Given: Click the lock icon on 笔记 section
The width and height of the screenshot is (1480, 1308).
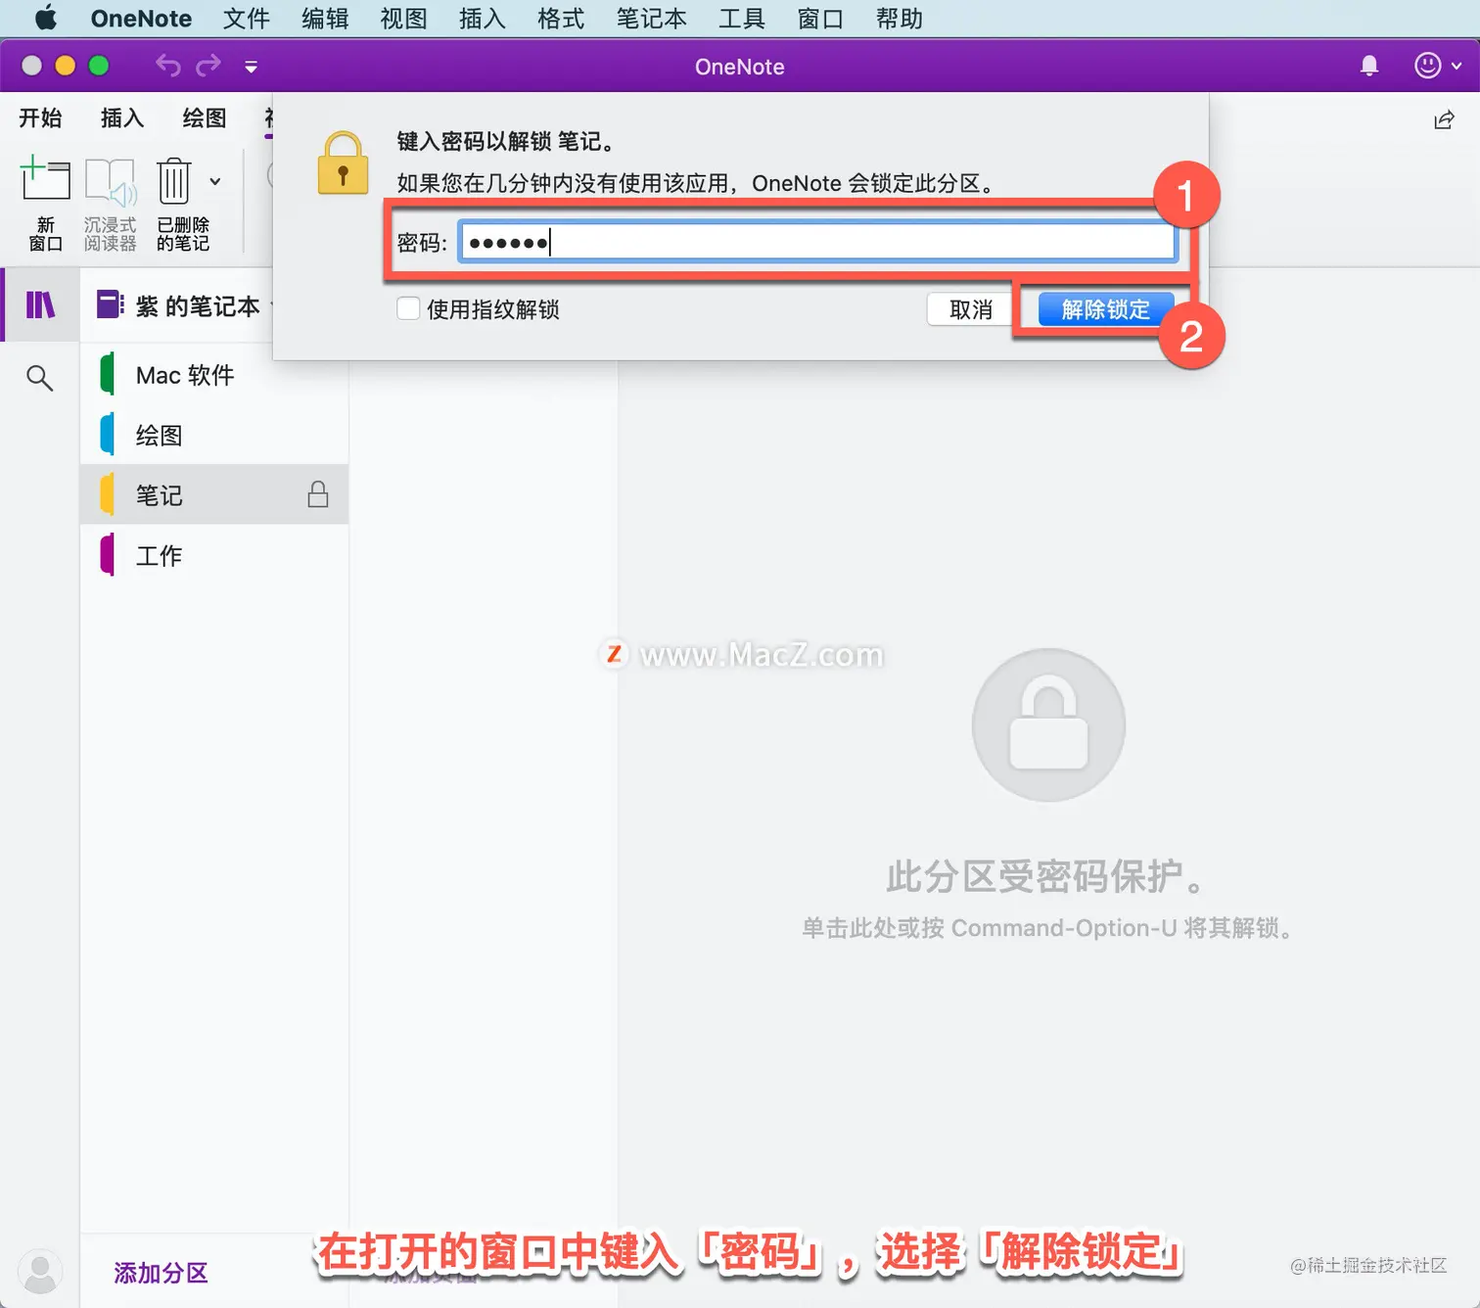Looking at the screenshot, I should click(317, 493).
